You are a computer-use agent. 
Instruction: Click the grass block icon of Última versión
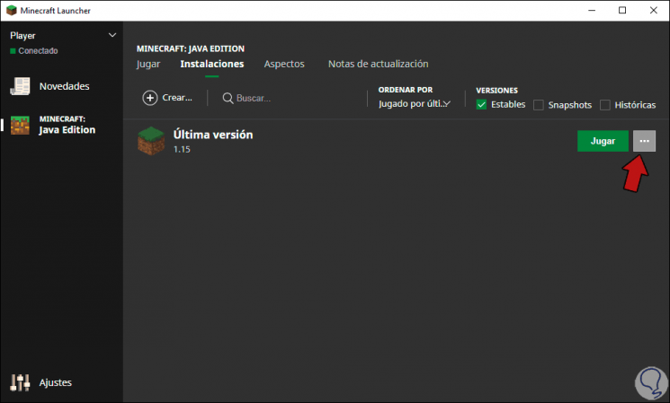pos(151,141)
